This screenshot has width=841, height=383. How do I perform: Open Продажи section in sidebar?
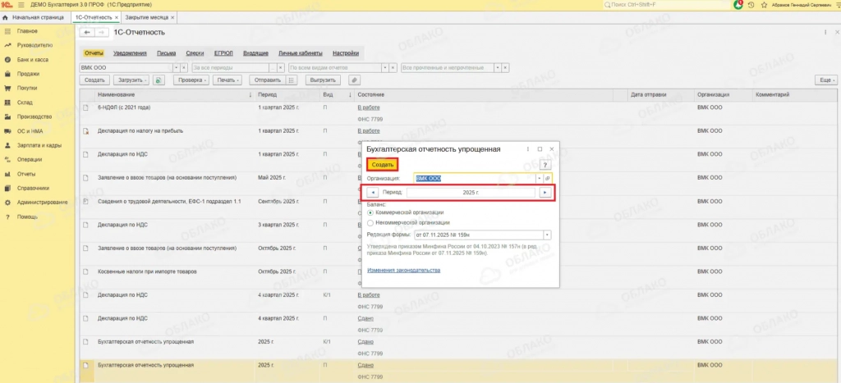click(28, 74)
